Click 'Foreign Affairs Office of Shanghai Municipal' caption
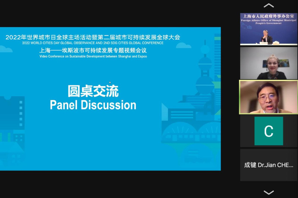 click(269, 21)
